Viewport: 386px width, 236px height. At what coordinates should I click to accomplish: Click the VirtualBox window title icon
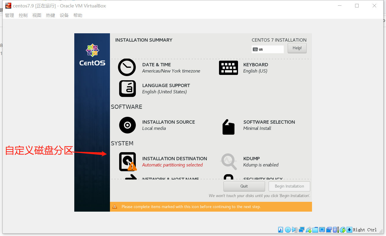tap(8, 6)
